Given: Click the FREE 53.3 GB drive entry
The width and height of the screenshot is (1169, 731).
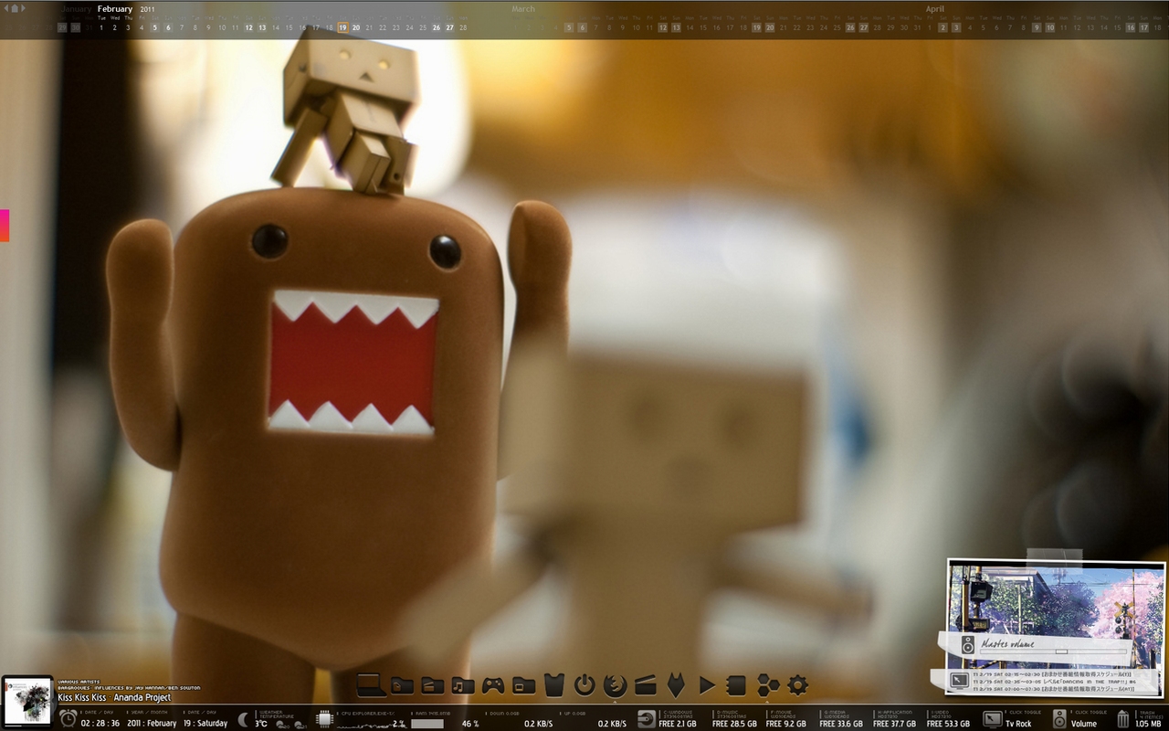Looking at the screenshot, I should click(948, 724).
